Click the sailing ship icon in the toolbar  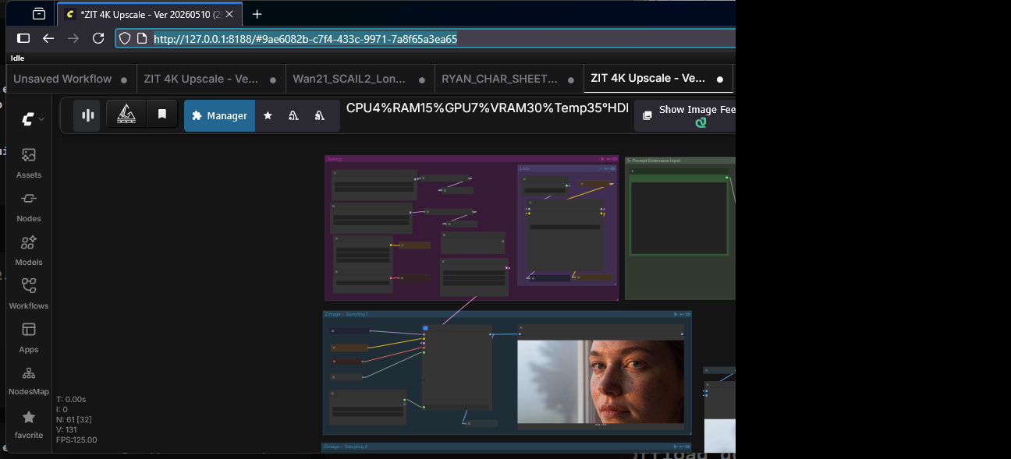[126, 115]
